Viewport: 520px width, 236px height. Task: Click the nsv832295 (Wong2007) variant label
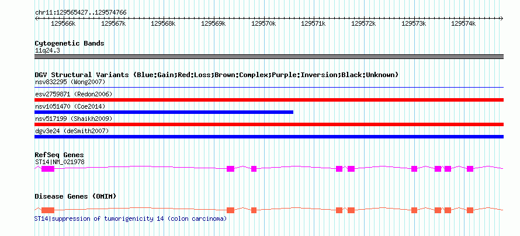[x=70, y=82]
